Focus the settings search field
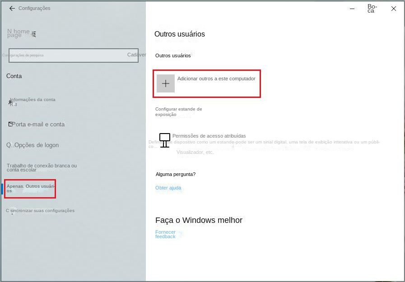Image resolution: width=405 pixels, height=282 pixels. [x=68, y=55]
